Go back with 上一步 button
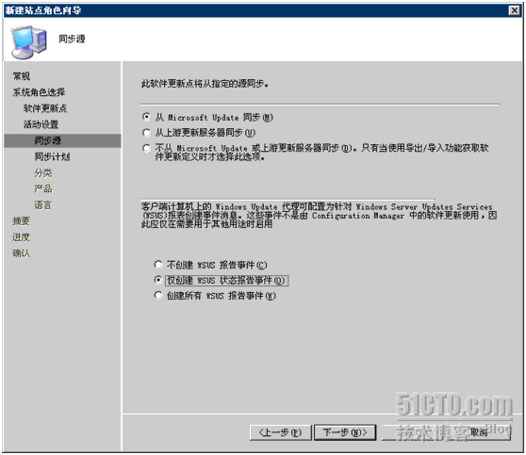 [x=281, y=432]
